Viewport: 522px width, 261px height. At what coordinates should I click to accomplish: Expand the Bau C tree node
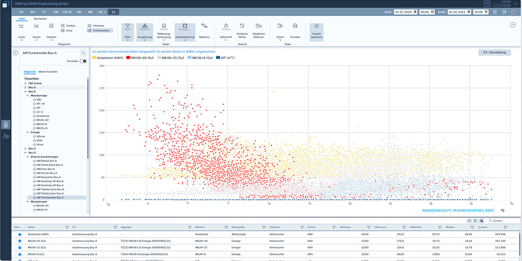coord(25,148)
